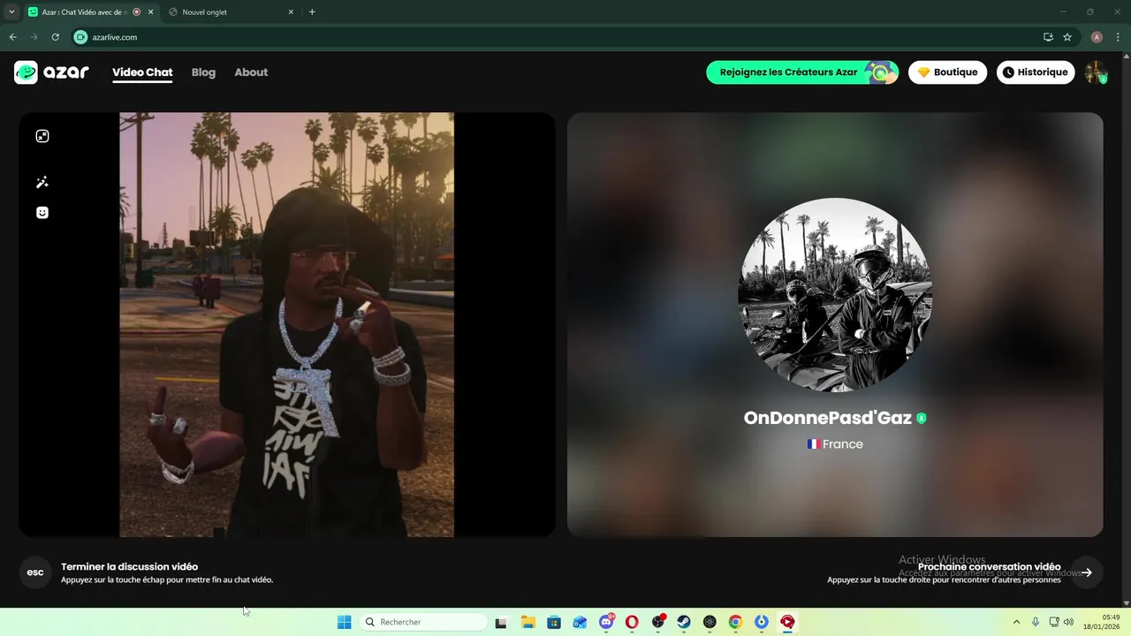This screenshot has width=1131, height=636.
Task: Open Microsoft Store from taskbar
Action: pos(554,622)
